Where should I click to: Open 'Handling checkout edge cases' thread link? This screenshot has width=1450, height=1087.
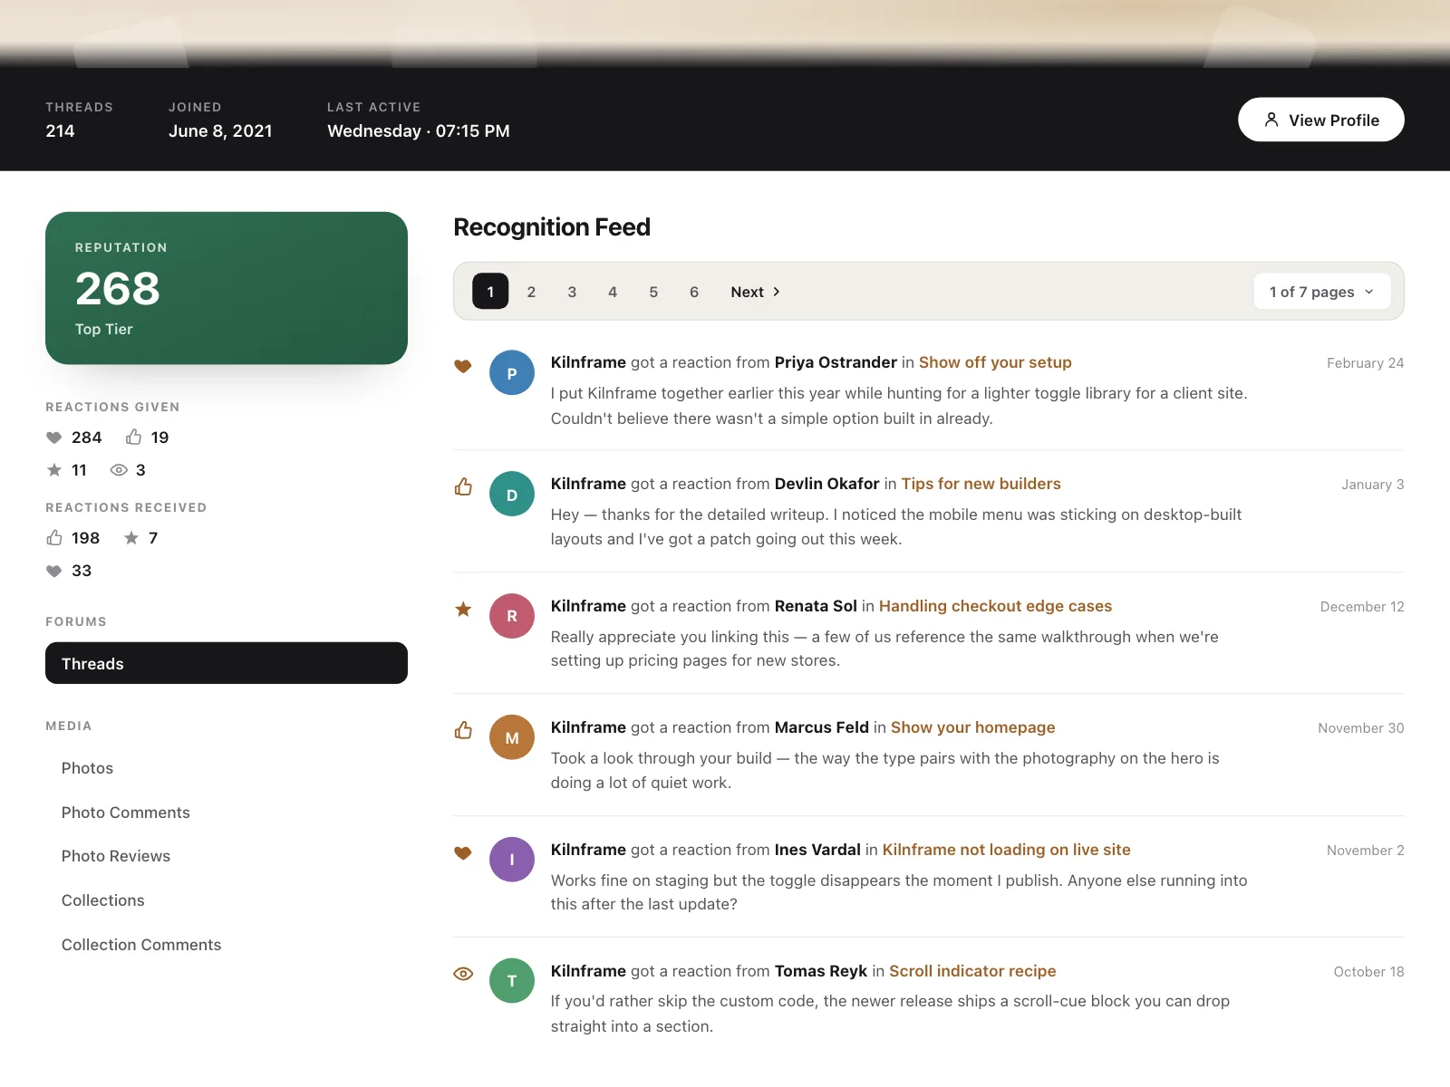[x=995, y=606]
